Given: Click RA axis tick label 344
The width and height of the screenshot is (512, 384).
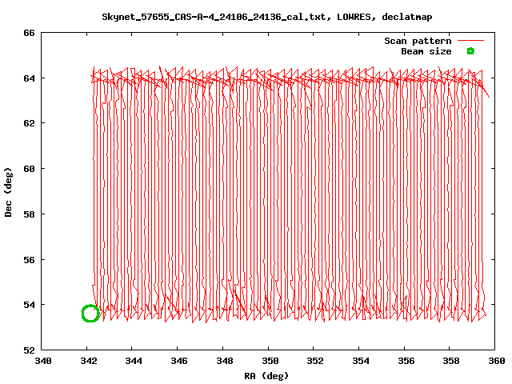Looking at the screenshot, I should coord(134,361).
